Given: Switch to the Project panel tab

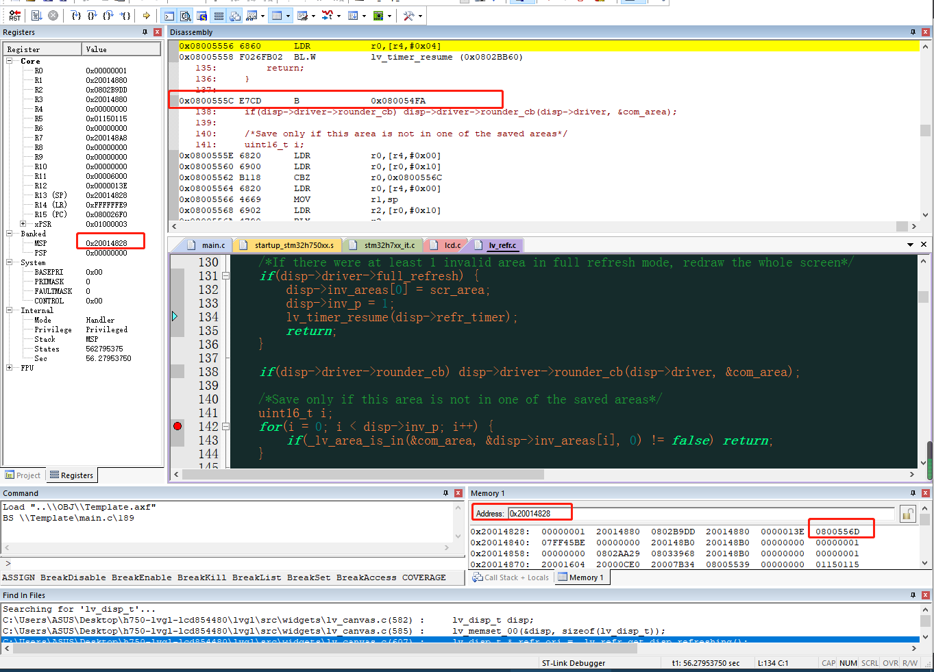Looking at the screenshot, I should point(23,475).
